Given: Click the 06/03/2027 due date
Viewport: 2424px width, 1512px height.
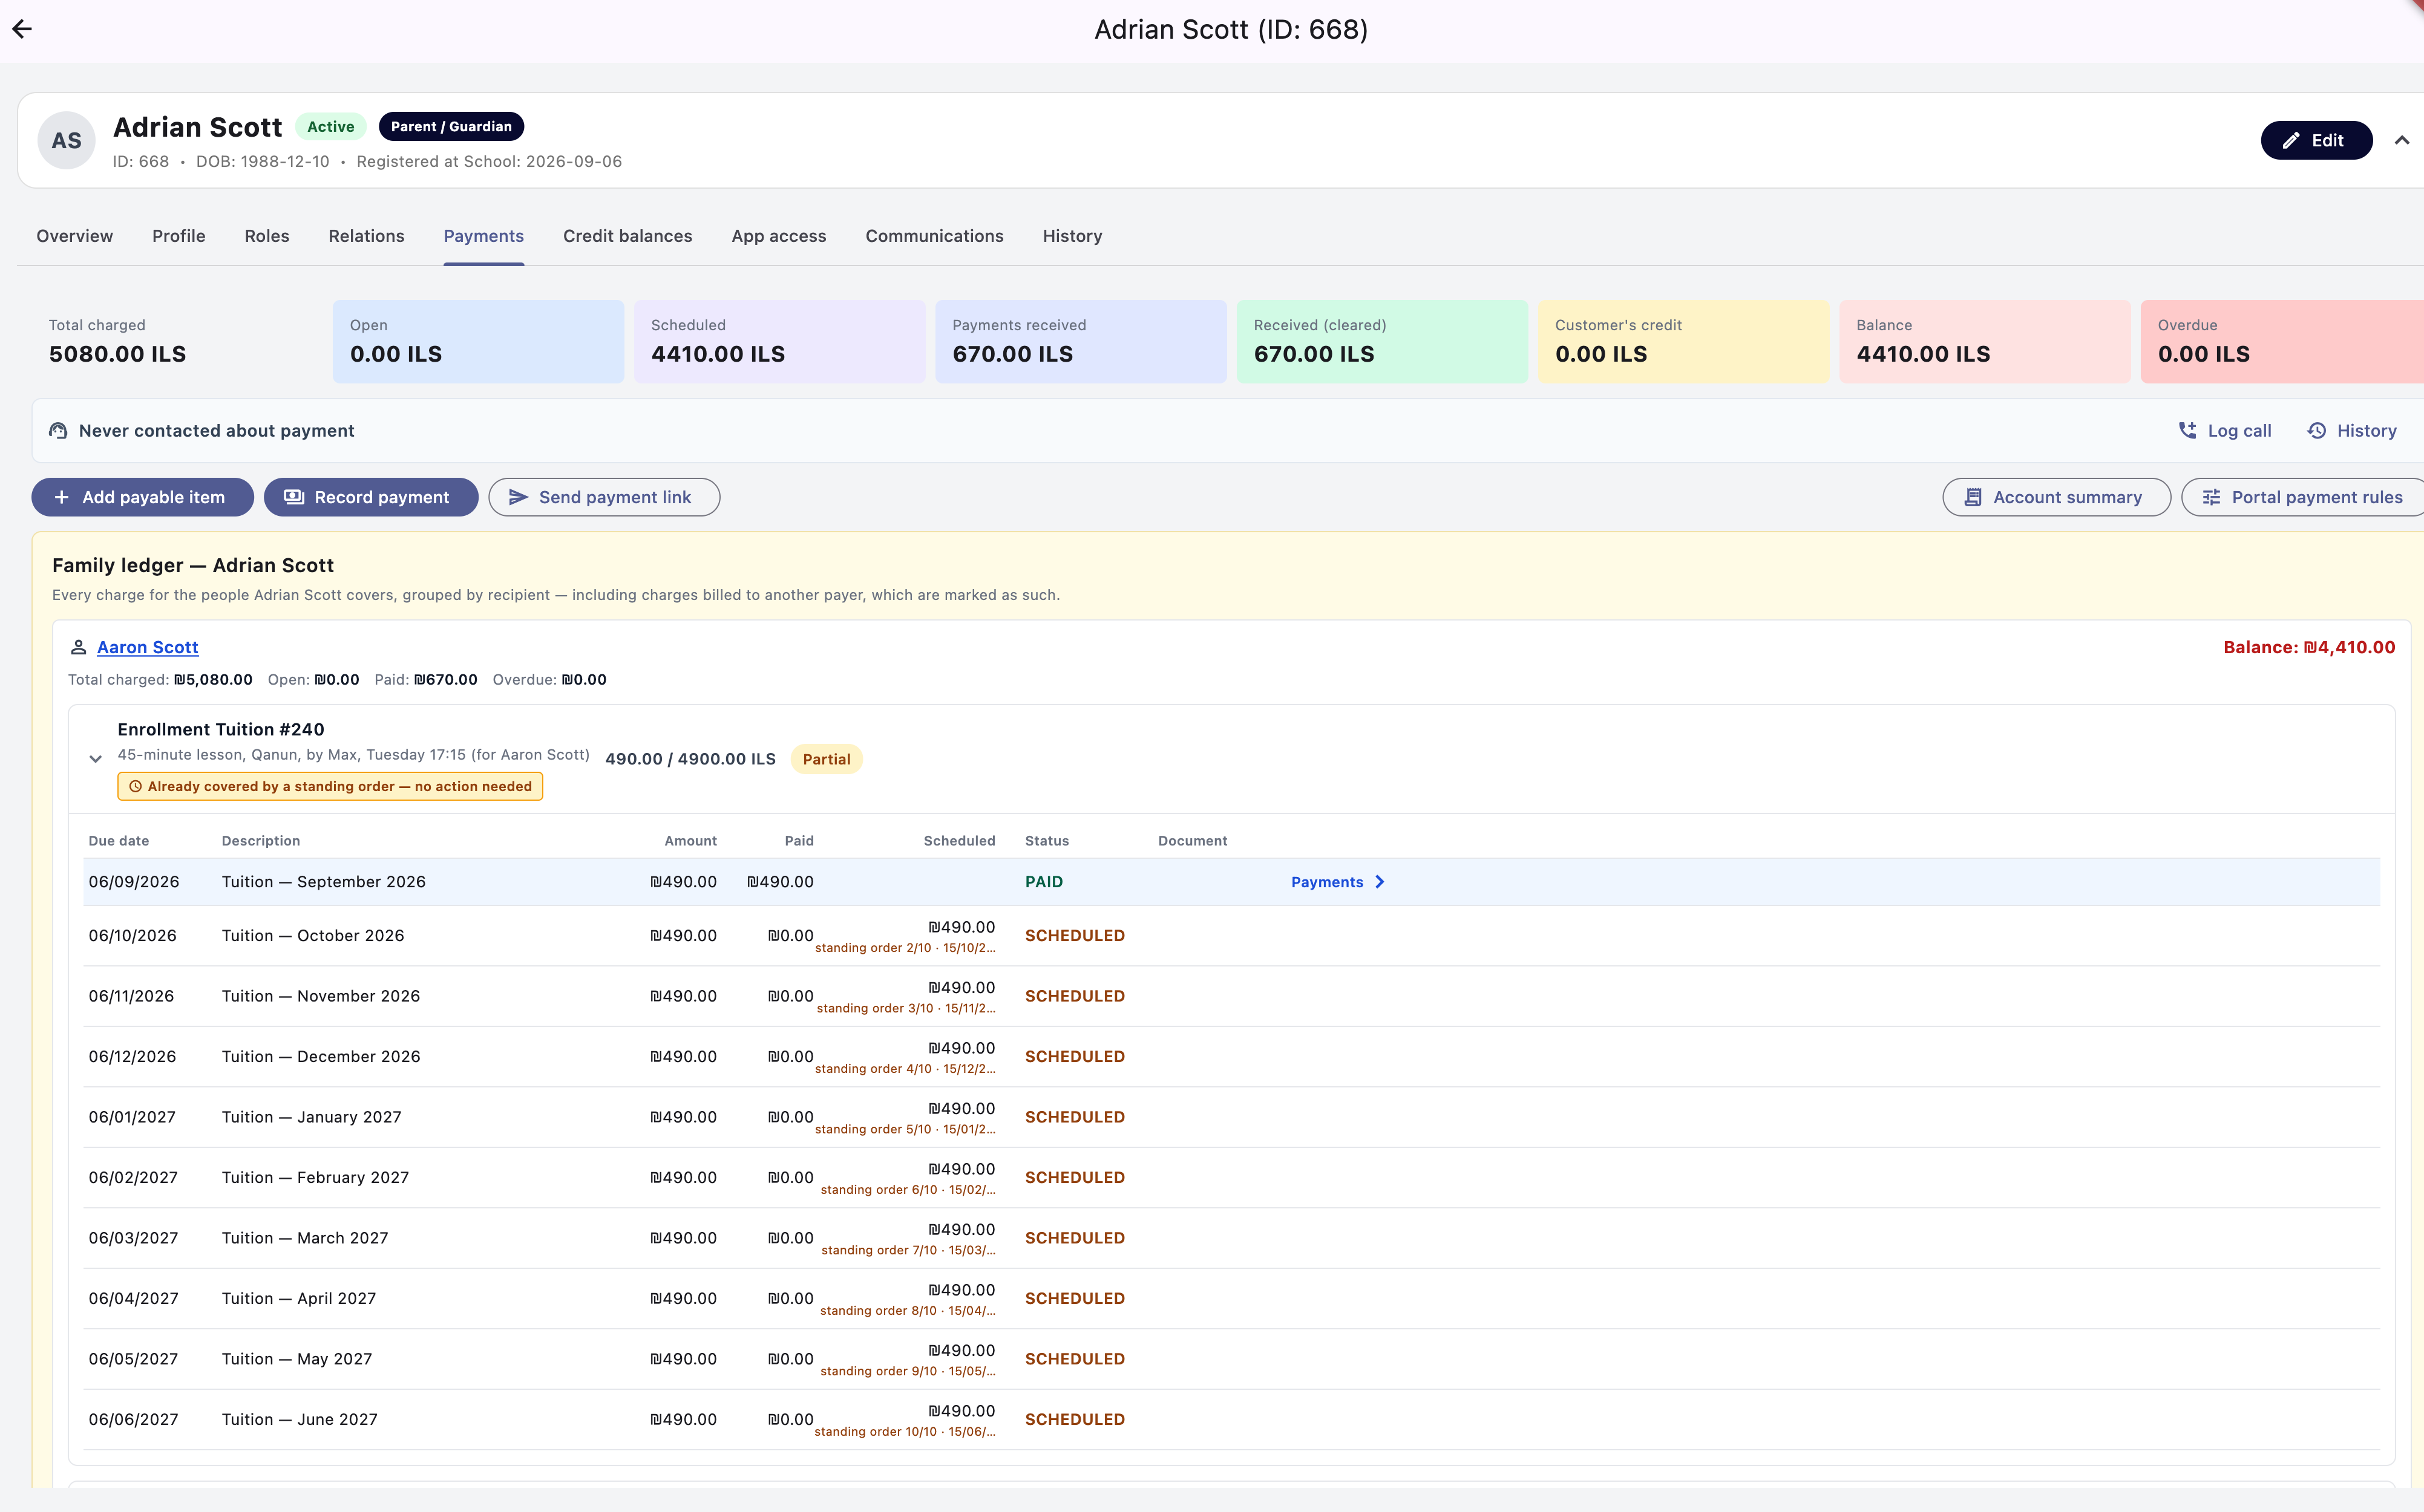Looking at the screenshot, I should tap(133, 1238).
